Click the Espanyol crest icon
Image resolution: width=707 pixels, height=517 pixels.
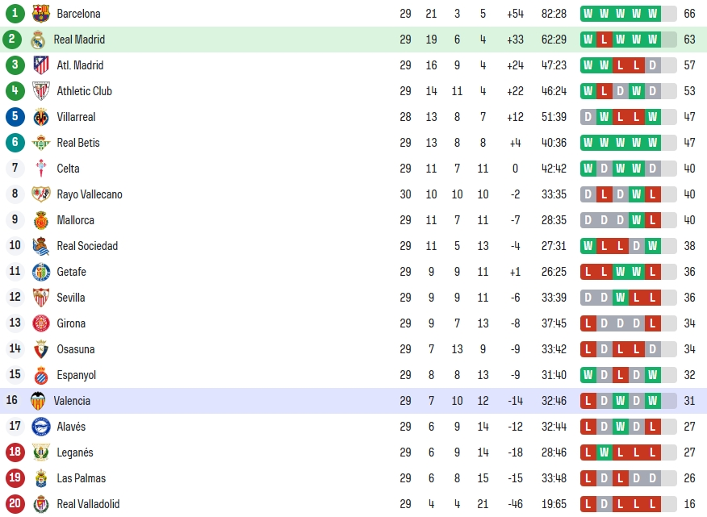tap(41, 376)
